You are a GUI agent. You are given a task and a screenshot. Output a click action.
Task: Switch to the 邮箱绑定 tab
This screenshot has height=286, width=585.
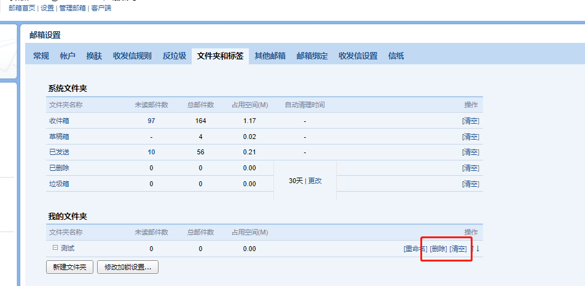pyautogui.click(x=312, y=56)
